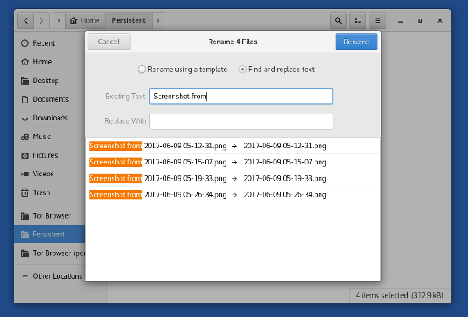Select the Persistent path bar segment
Image resolution: width=468 pixels, height=317 pixels.
click(x=129, y=20)
